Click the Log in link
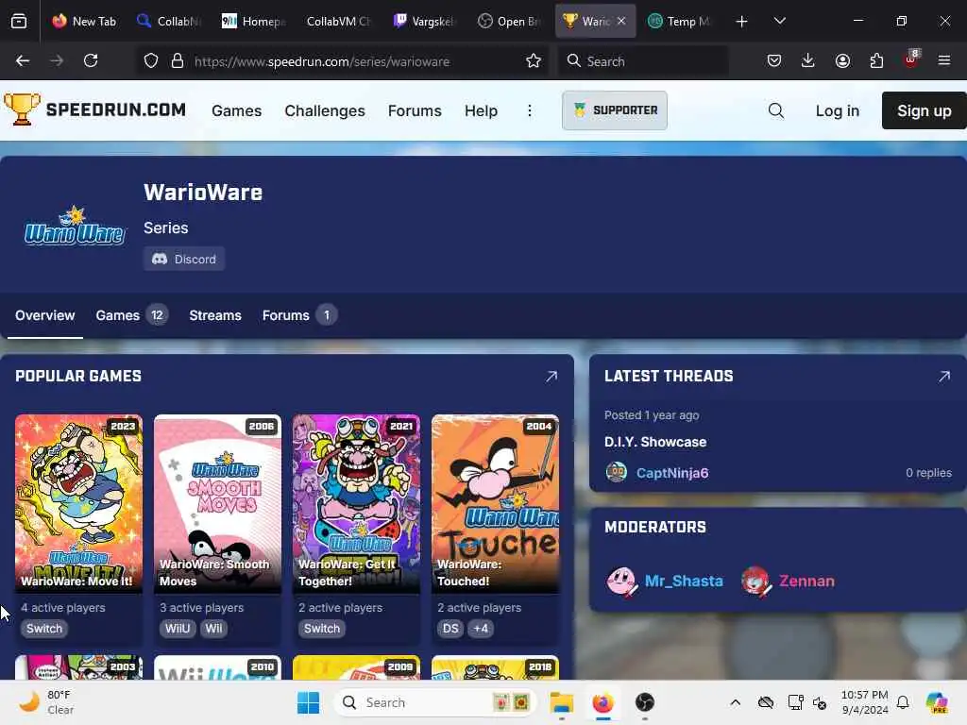Viewport: 967px width, 725px height. click(837, 111)
